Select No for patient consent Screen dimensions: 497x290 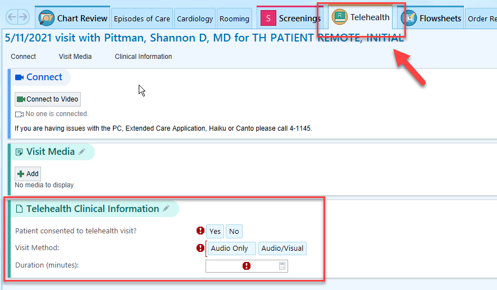click(234, 232)
